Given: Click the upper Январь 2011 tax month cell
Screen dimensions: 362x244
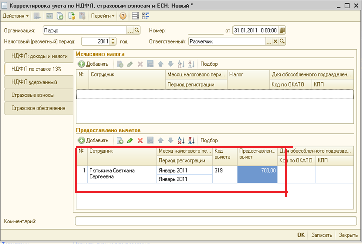Looking at the screenshot, I should pyautogui.click(x=185, y=170).
